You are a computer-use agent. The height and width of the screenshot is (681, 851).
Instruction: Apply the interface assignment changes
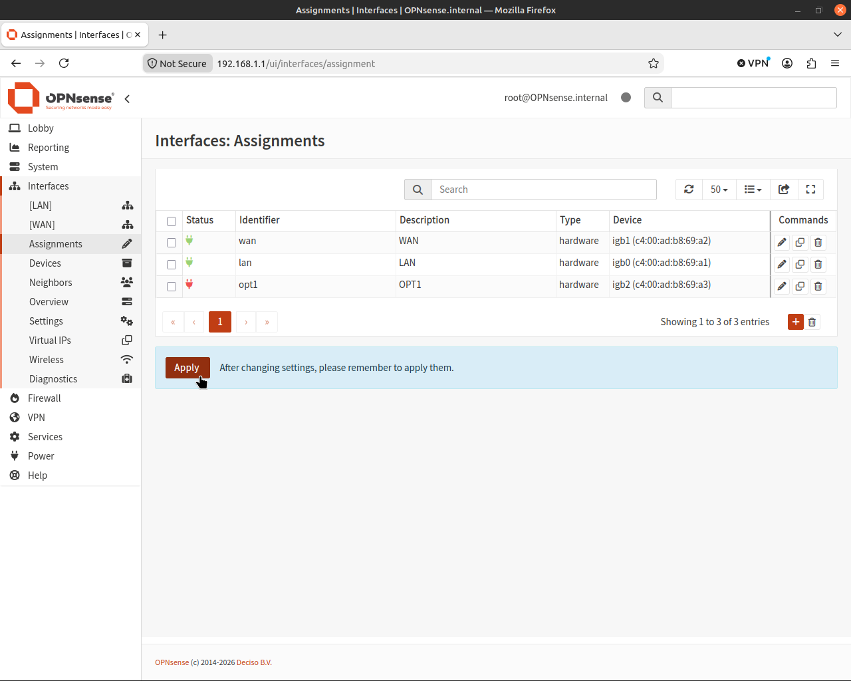[187, 368]
